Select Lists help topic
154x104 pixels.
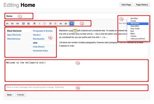click(x=44, y=43)
